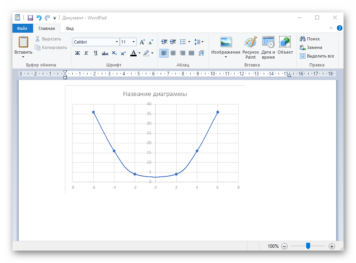
Task: Open the Файл menu
Action: 23,28
